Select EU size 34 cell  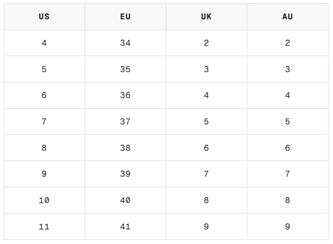point(125,43)
